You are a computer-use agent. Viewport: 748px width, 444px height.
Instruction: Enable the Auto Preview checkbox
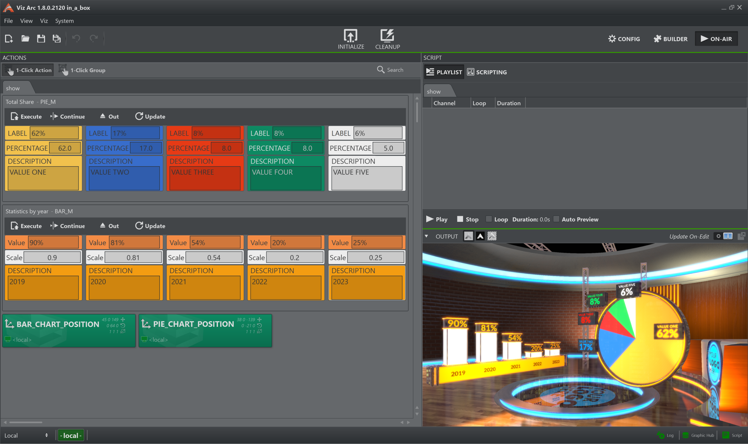click(x=556, y=219)
